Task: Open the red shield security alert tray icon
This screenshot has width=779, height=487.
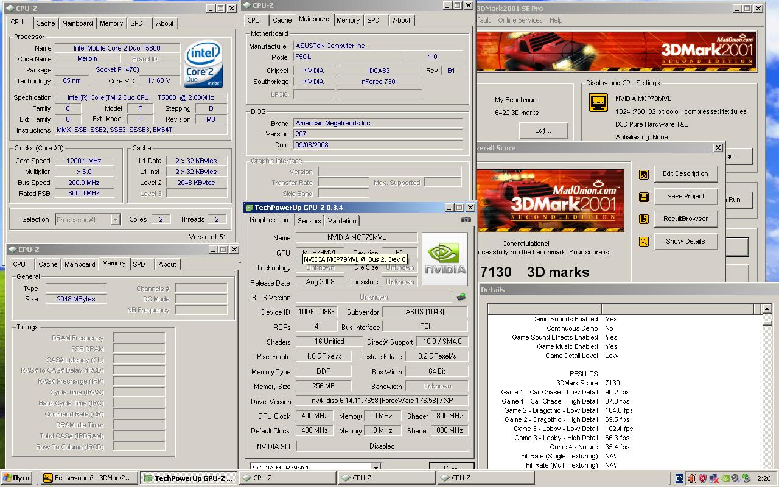Action: tap(702, 478)
